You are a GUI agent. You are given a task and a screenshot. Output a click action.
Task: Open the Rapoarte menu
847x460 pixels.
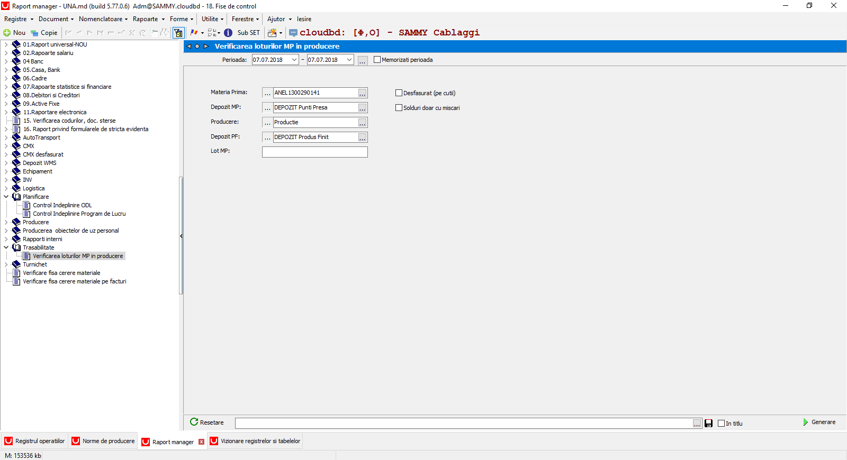pos(148,19)
